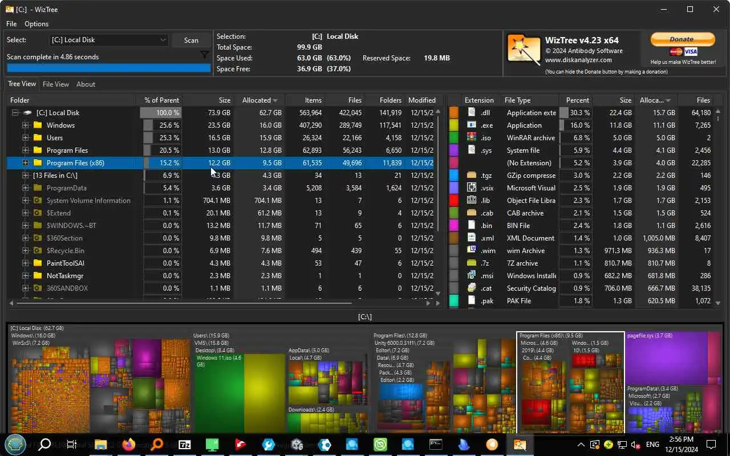730x456 pixels.
Task: Click the .vsix Microsoft Visual icon
Action: click(x=472, y=188)
